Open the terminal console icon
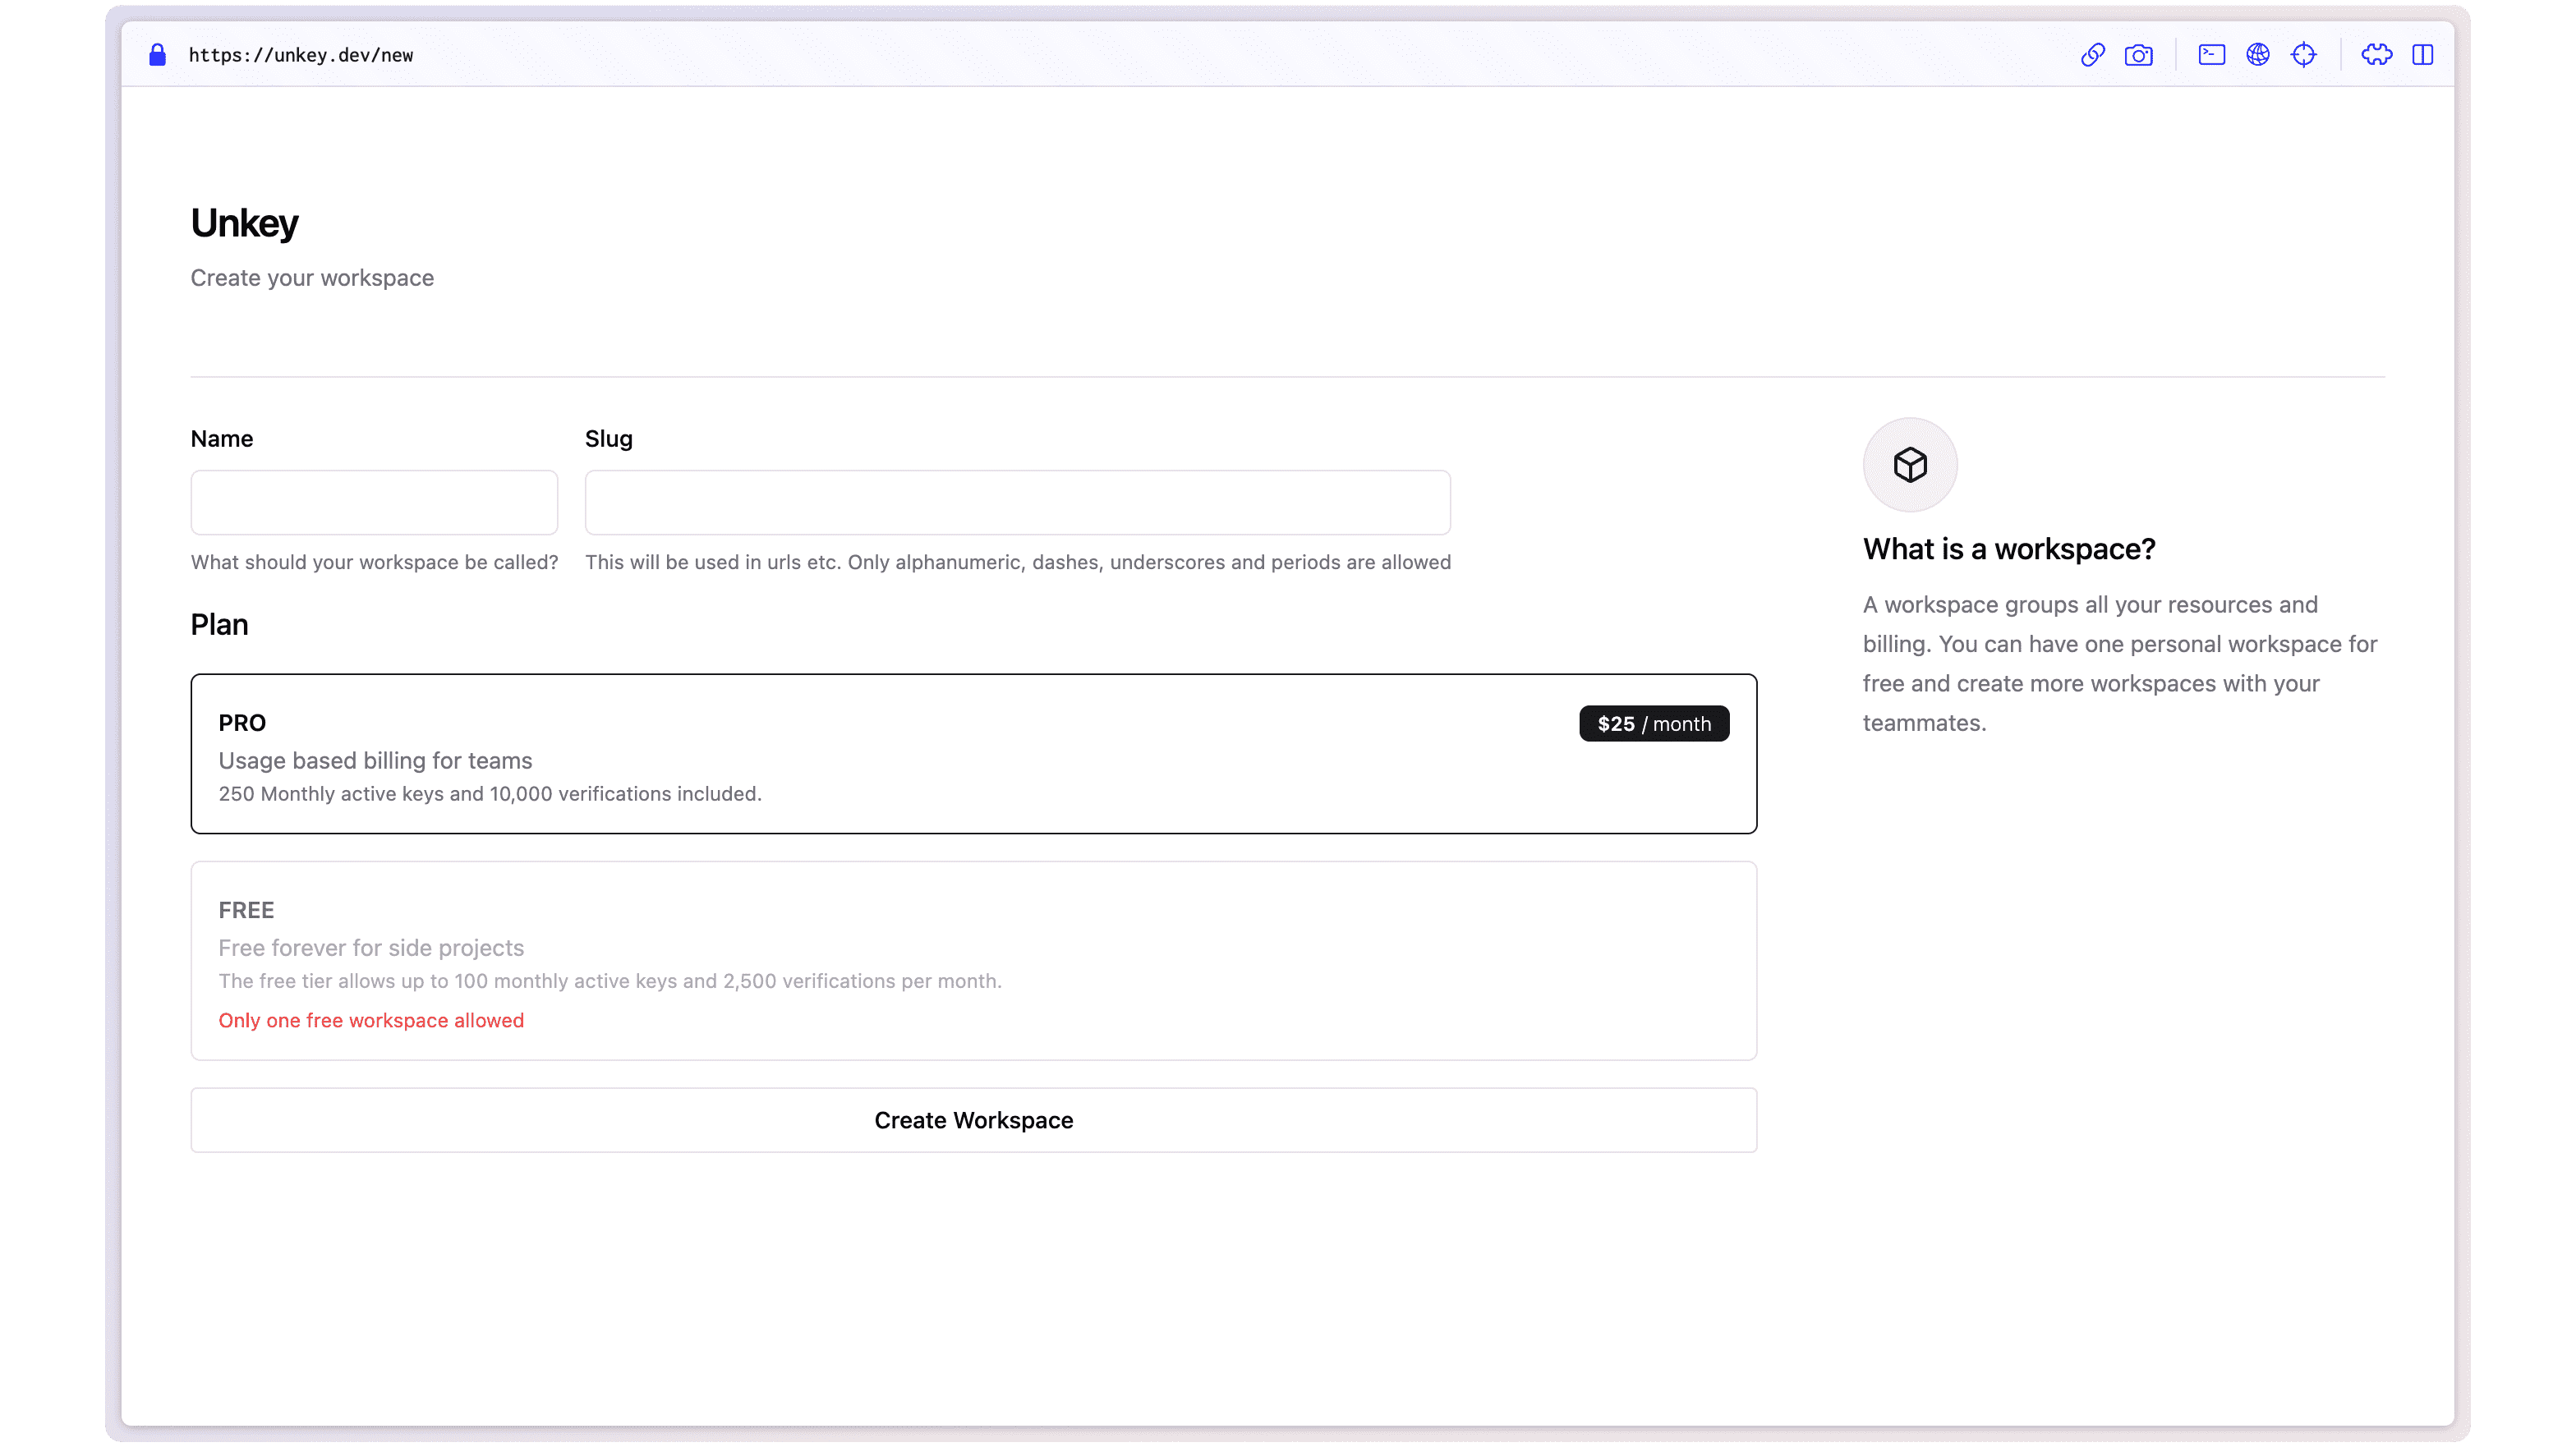The image size is (2576, 1447). pos(2211,55)
